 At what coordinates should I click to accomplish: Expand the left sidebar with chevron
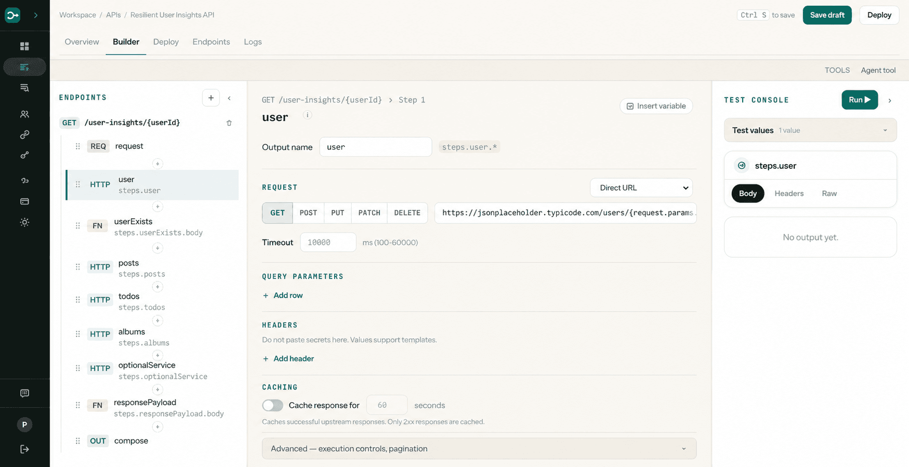[x=36, y=15]
